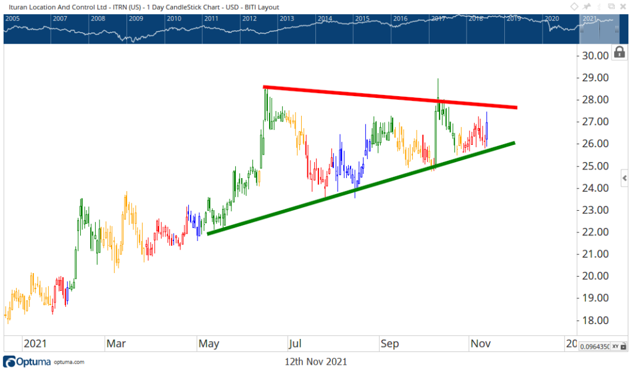Click 2013 in the overview timeline
632x371 pixels.
click(x=286, y=18)
